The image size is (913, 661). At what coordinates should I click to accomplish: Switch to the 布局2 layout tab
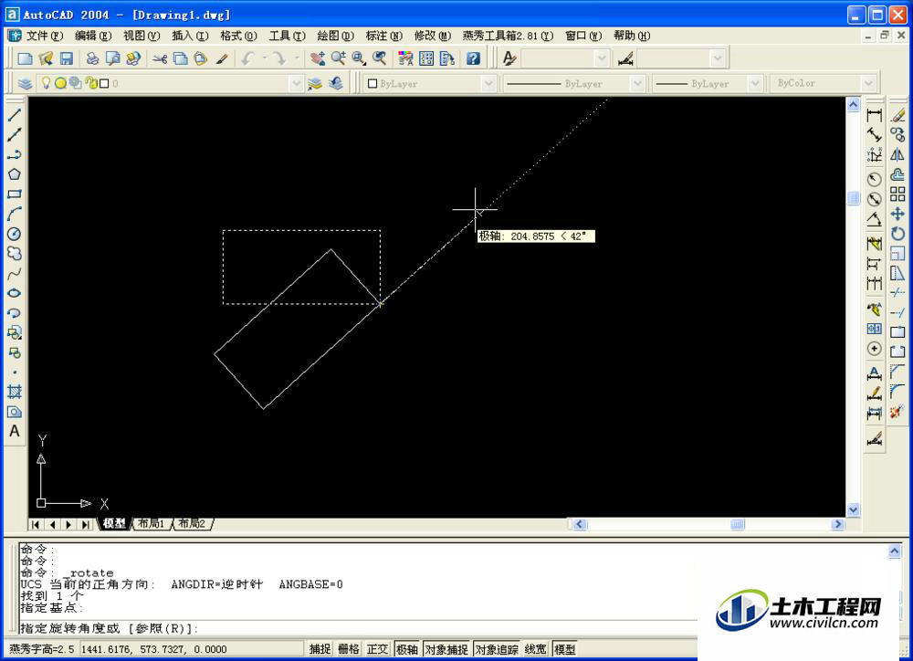[192, 523]
